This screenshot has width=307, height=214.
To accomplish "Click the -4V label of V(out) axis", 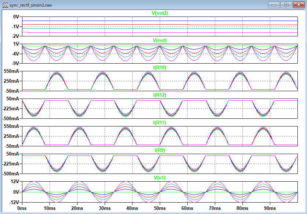I will [15, 54].
